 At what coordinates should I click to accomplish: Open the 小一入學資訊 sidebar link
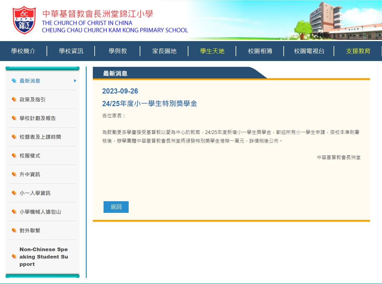pos(35,193)
